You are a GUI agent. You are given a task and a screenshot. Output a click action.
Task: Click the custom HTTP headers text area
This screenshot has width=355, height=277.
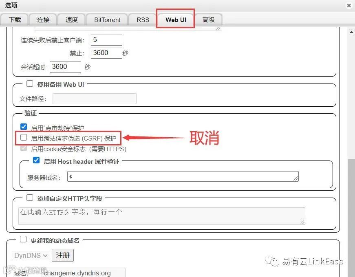tap(162, 216)
